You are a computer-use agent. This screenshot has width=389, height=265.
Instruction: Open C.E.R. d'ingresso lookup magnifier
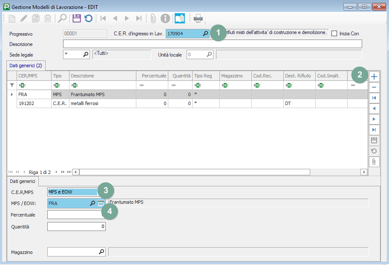pyautogui.click(x=205, y=34)
